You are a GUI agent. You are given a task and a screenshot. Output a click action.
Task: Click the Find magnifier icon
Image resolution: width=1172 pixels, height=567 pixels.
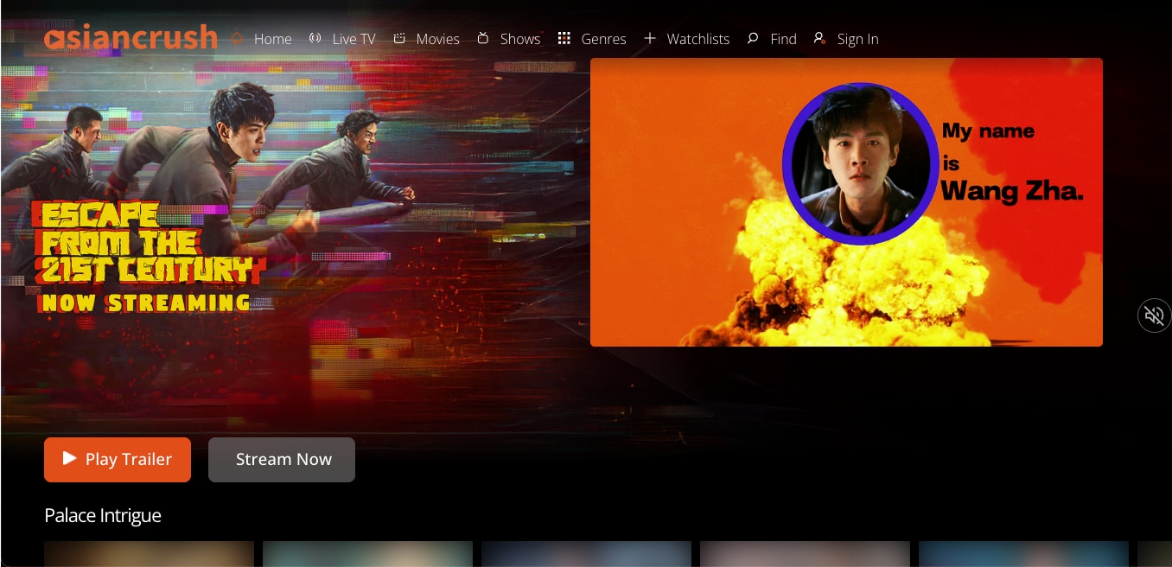coord(753,39)
